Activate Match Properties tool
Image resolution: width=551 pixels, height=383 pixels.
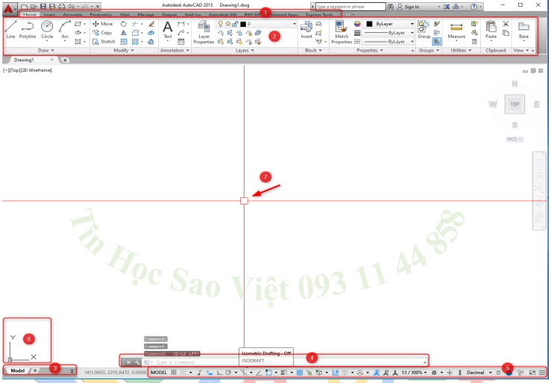[x=341, y=32]
